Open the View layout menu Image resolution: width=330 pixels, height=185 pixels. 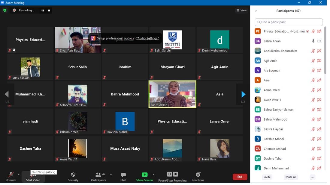(x=241, y=10)
